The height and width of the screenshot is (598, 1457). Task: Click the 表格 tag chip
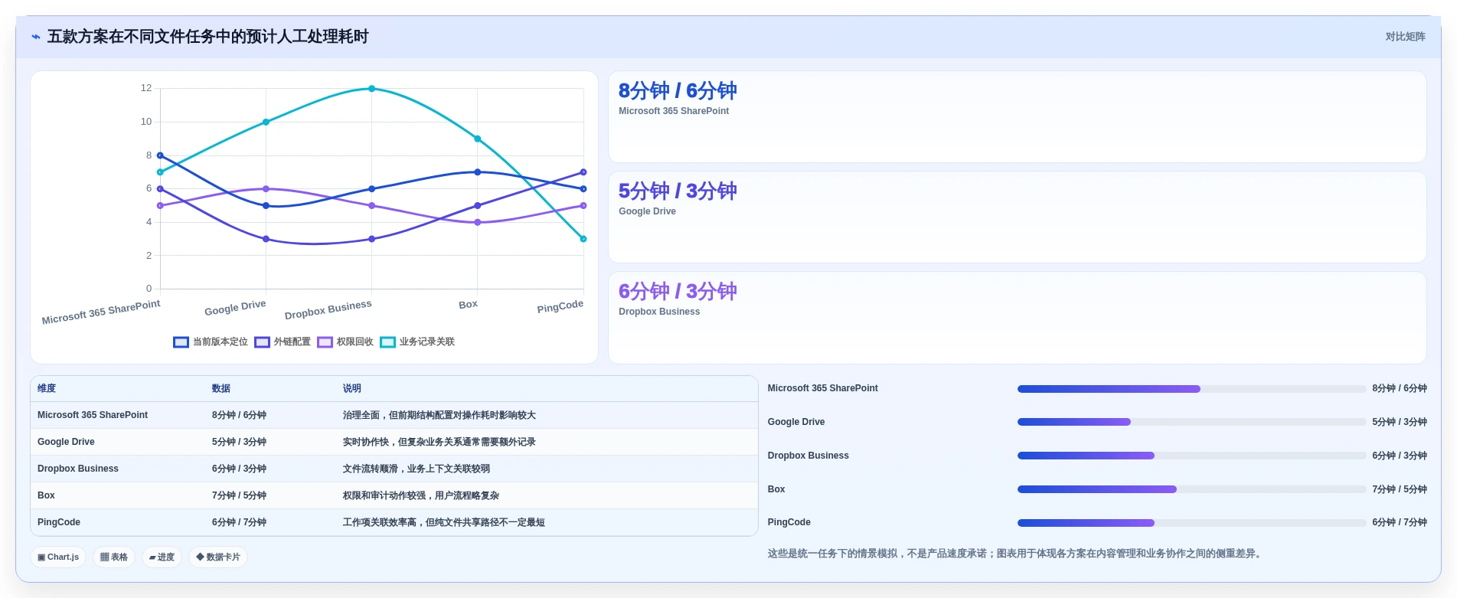point(114,557)
